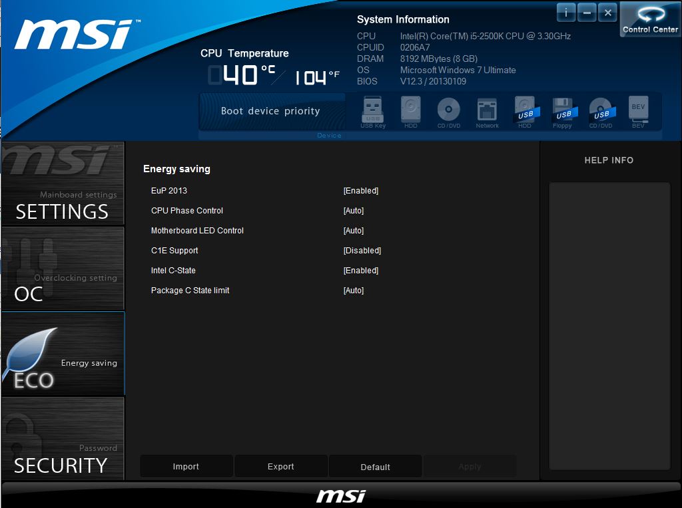Select the USB HDD boot device icon
Screen dimensions: 682x508
pyautogui.click(x=525, y=112)
